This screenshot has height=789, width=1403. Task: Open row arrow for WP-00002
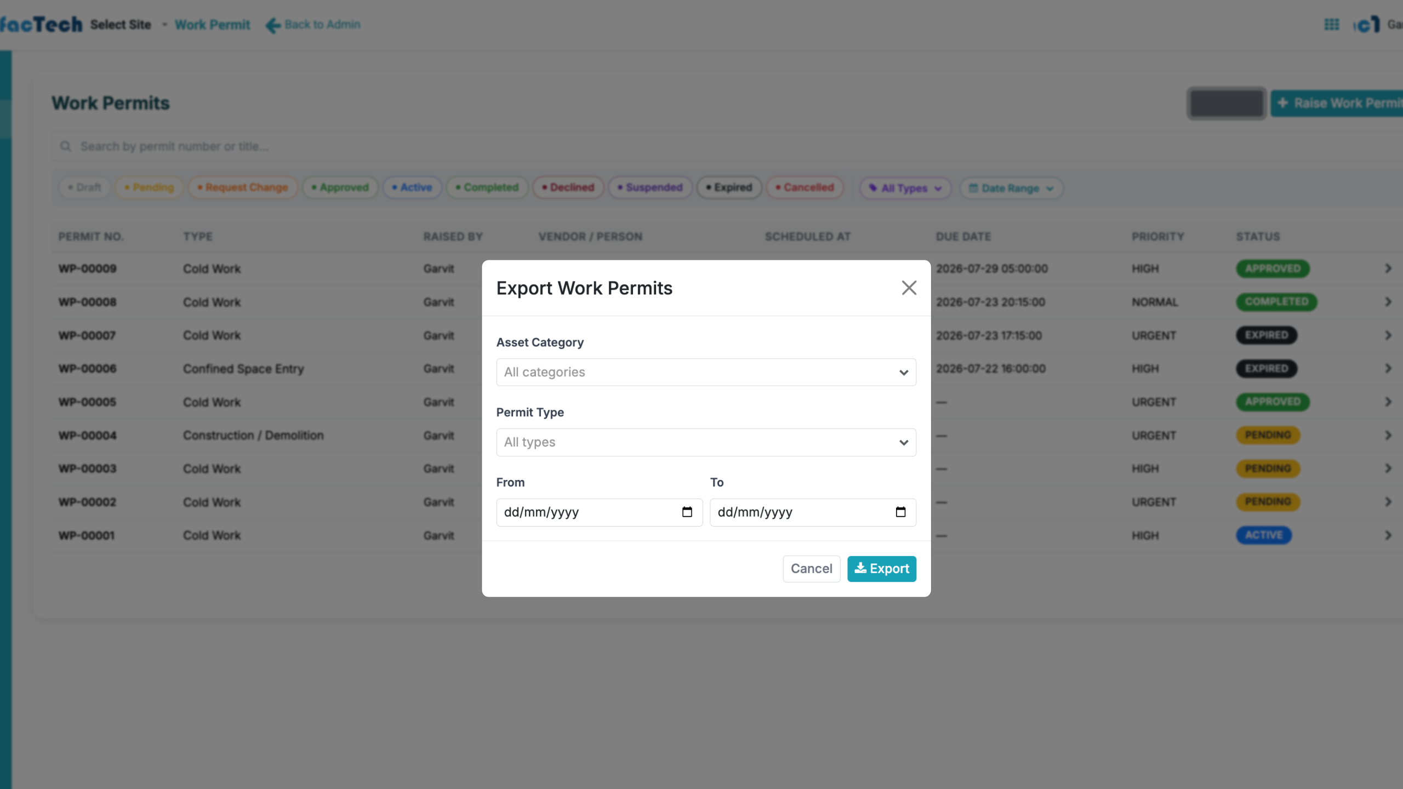coord(1388,502)
